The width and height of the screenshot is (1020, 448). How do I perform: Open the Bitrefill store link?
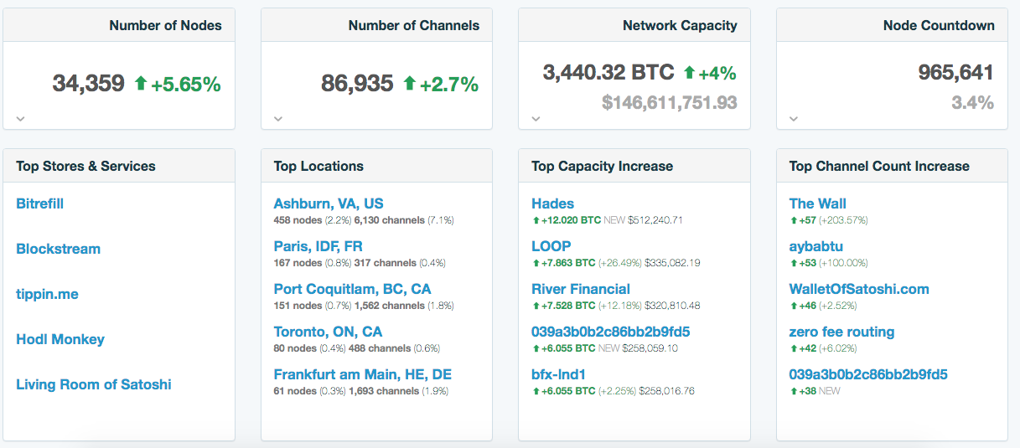39,203
